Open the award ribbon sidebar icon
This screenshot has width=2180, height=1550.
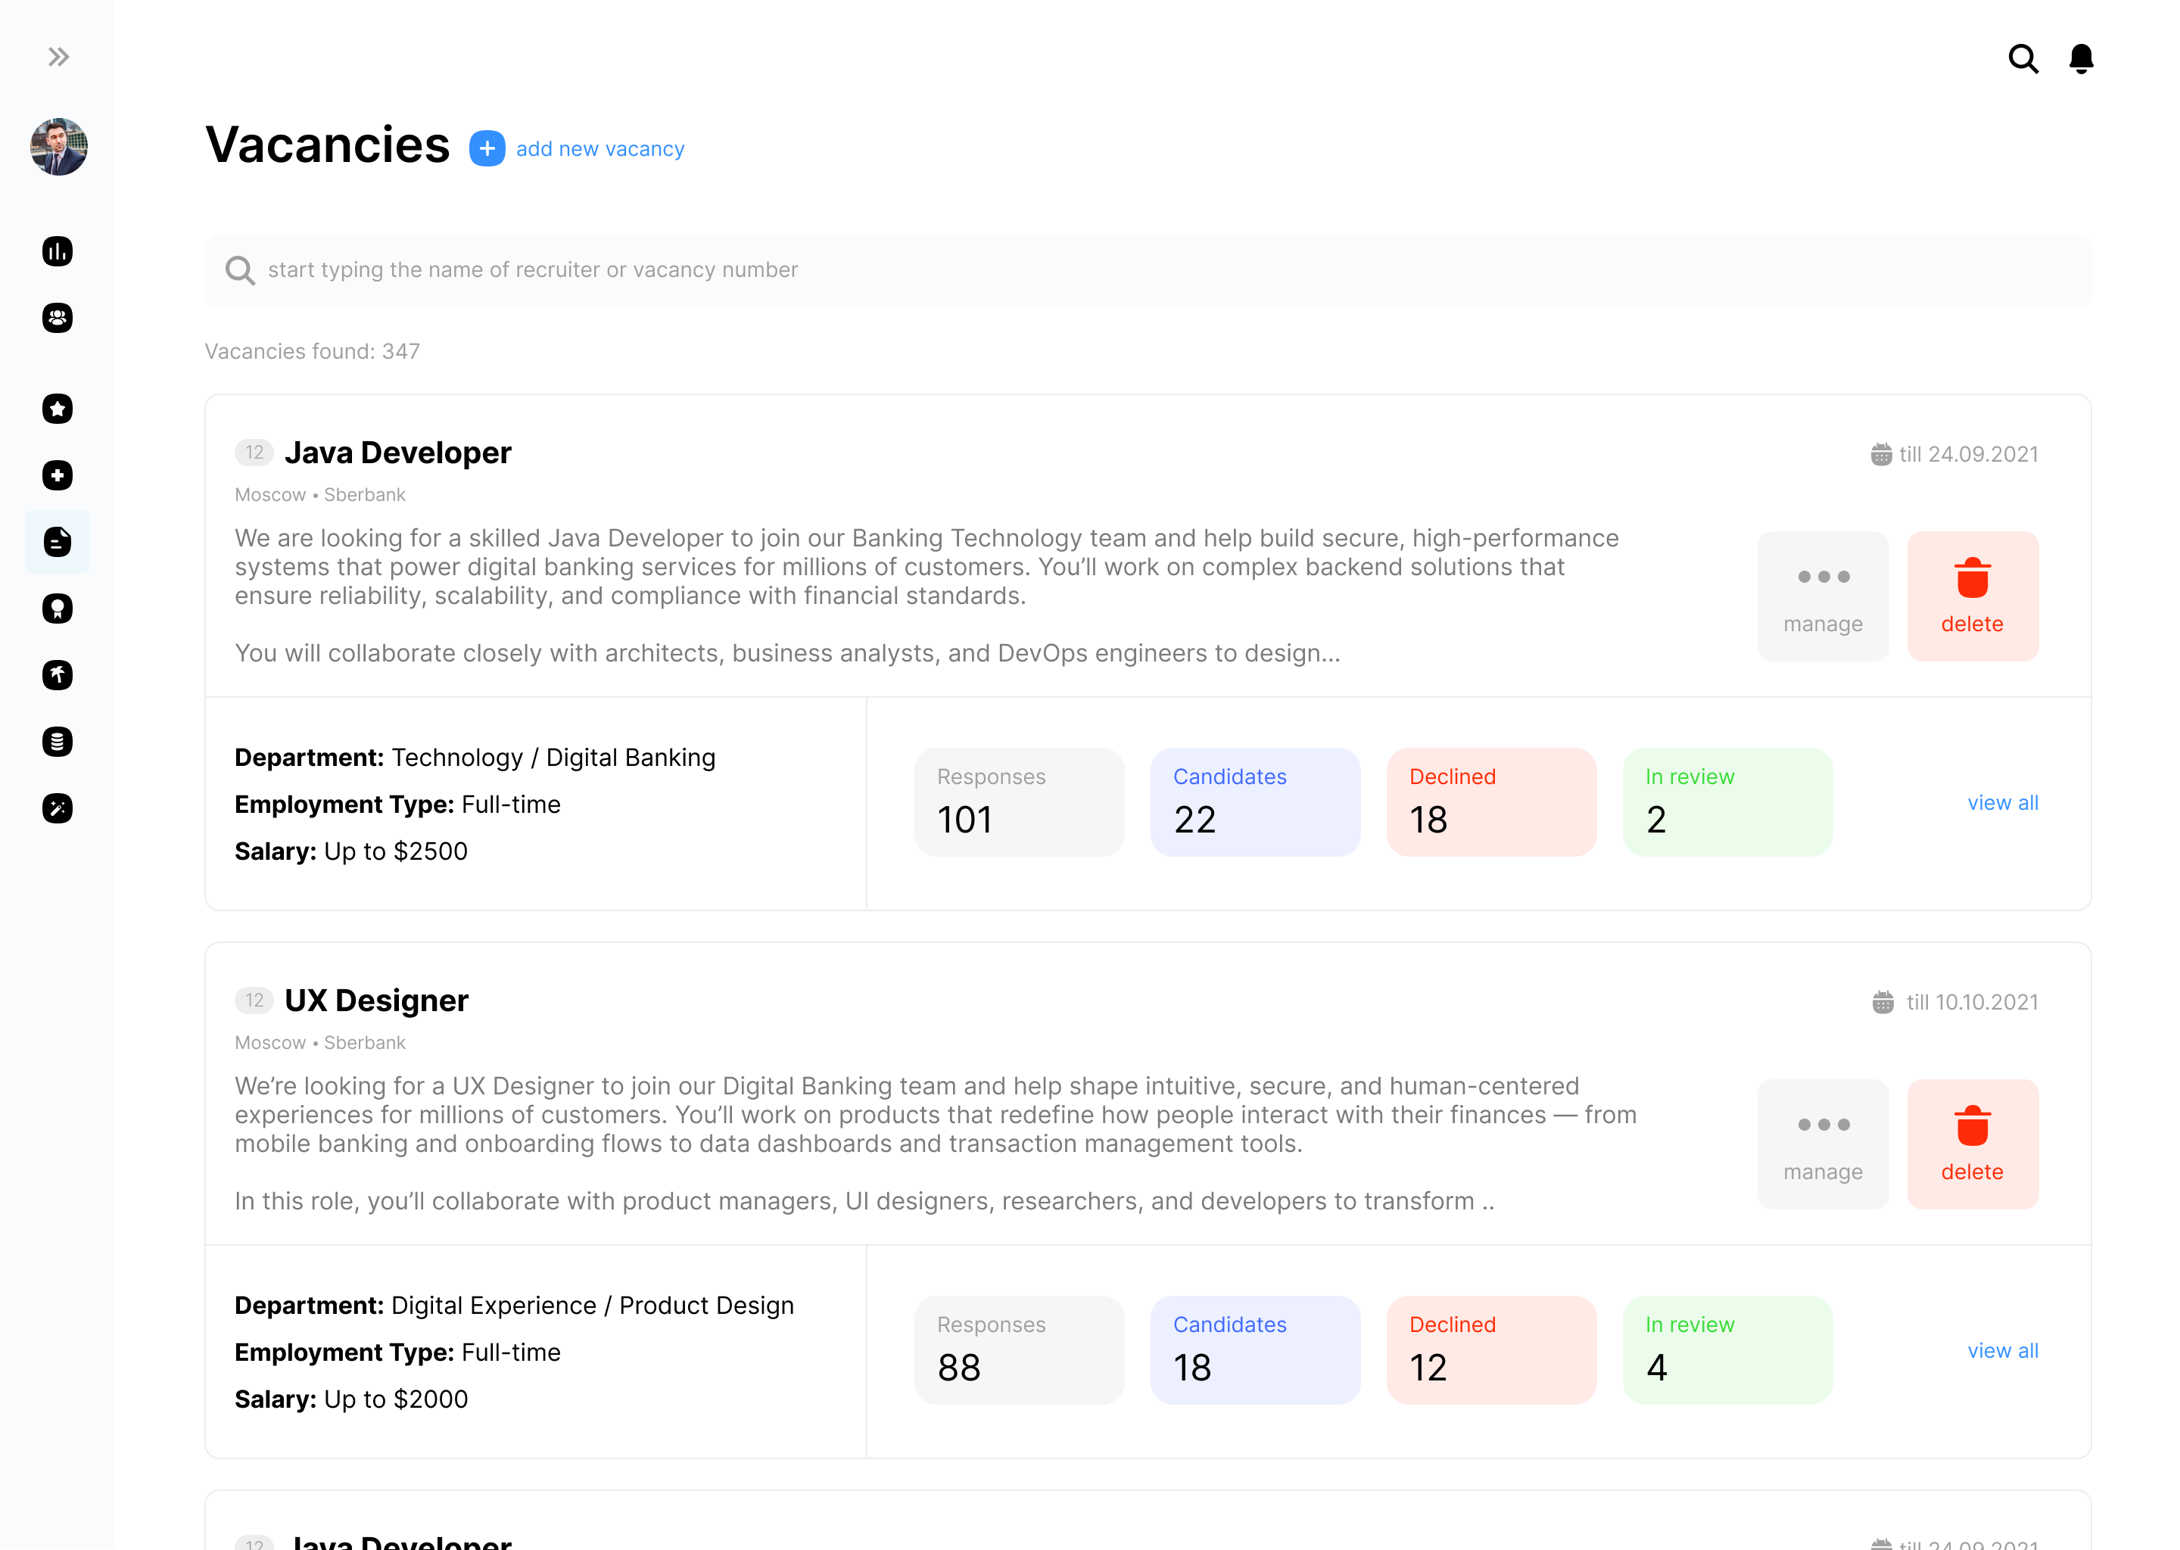[58, 609]
